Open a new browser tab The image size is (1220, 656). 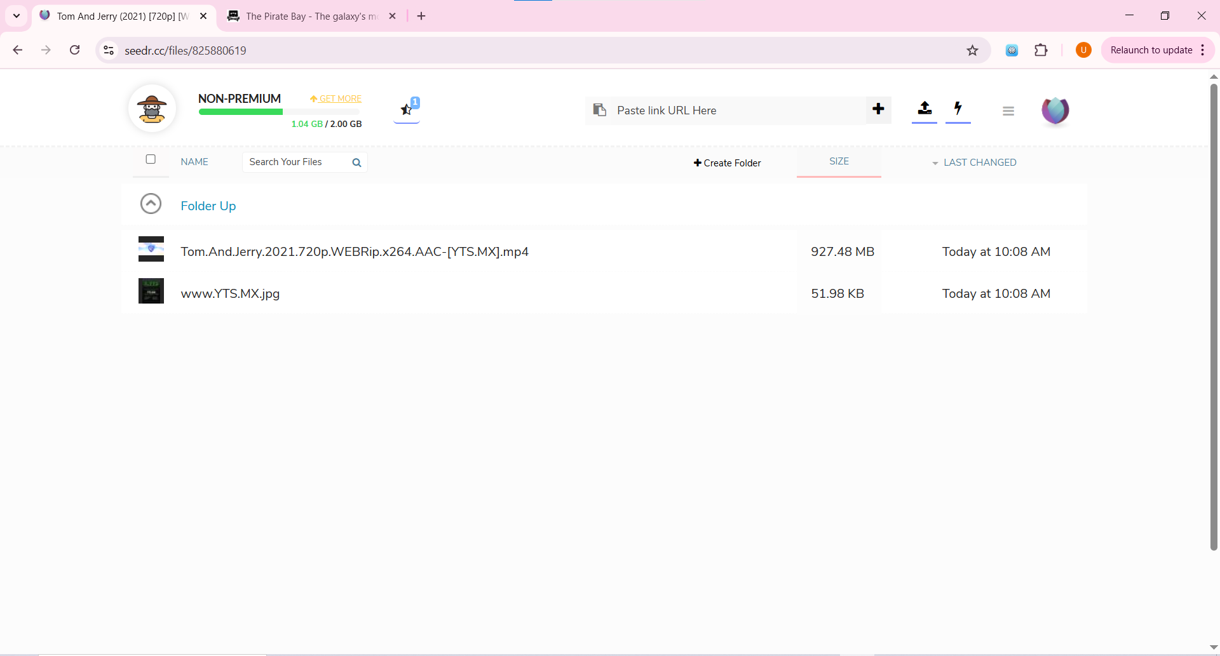tap(421, 16)
